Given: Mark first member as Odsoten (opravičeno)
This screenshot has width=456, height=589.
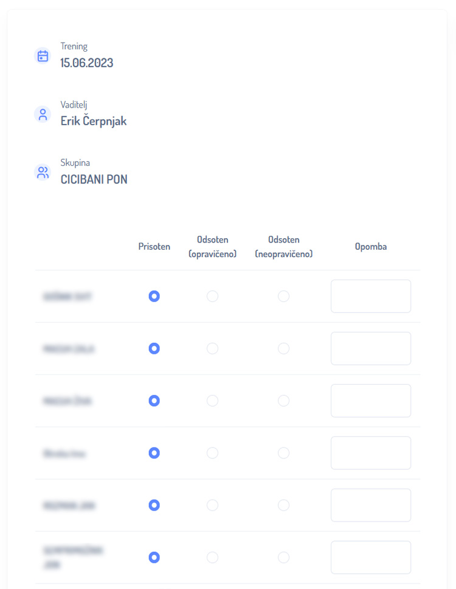Looking at the screenshot, I should coord(212,296).
